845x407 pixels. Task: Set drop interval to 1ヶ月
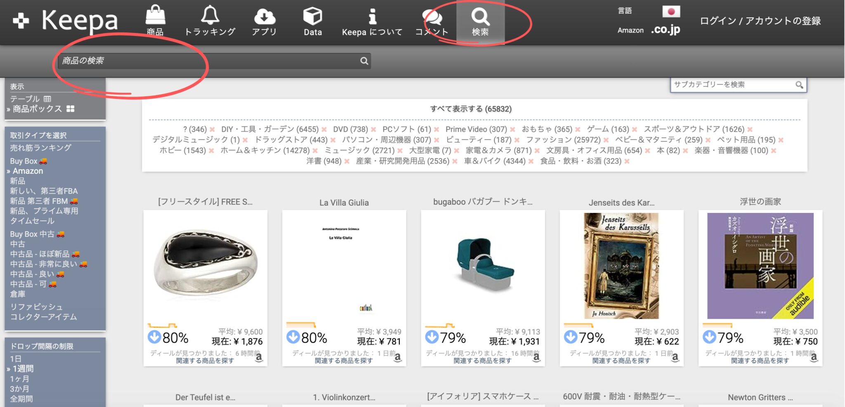pyautogui.click(x=19, y=379)
